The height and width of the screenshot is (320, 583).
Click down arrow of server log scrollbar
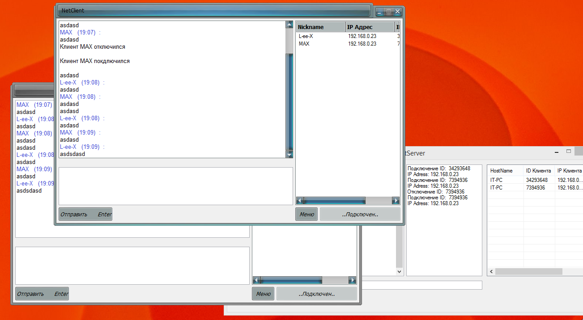point(400,271)
